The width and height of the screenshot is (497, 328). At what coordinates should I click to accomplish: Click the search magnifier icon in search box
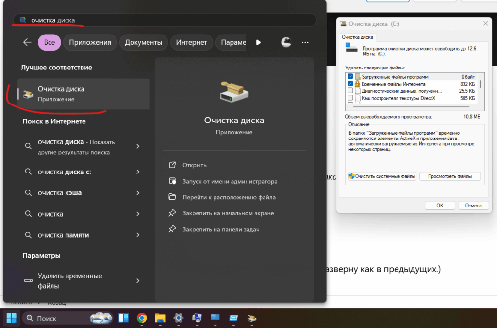tap(23, 20)
